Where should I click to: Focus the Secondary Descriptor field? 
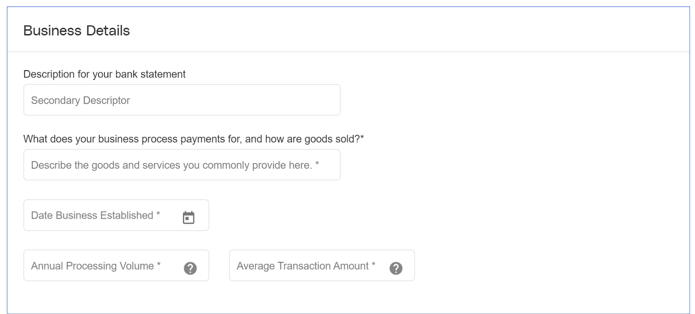pos(182,100)
